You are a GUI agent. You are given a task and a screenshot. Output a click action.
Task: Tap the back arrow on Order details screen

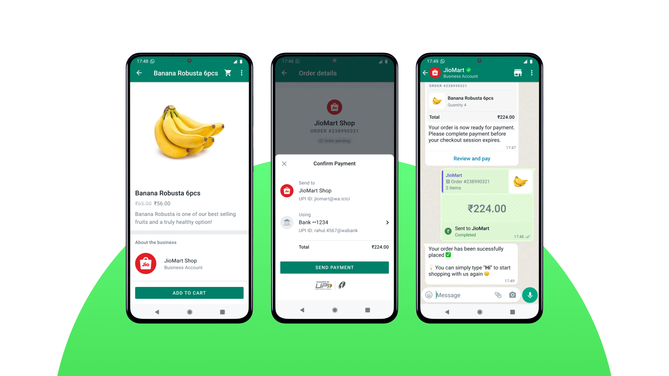[284, 73]
